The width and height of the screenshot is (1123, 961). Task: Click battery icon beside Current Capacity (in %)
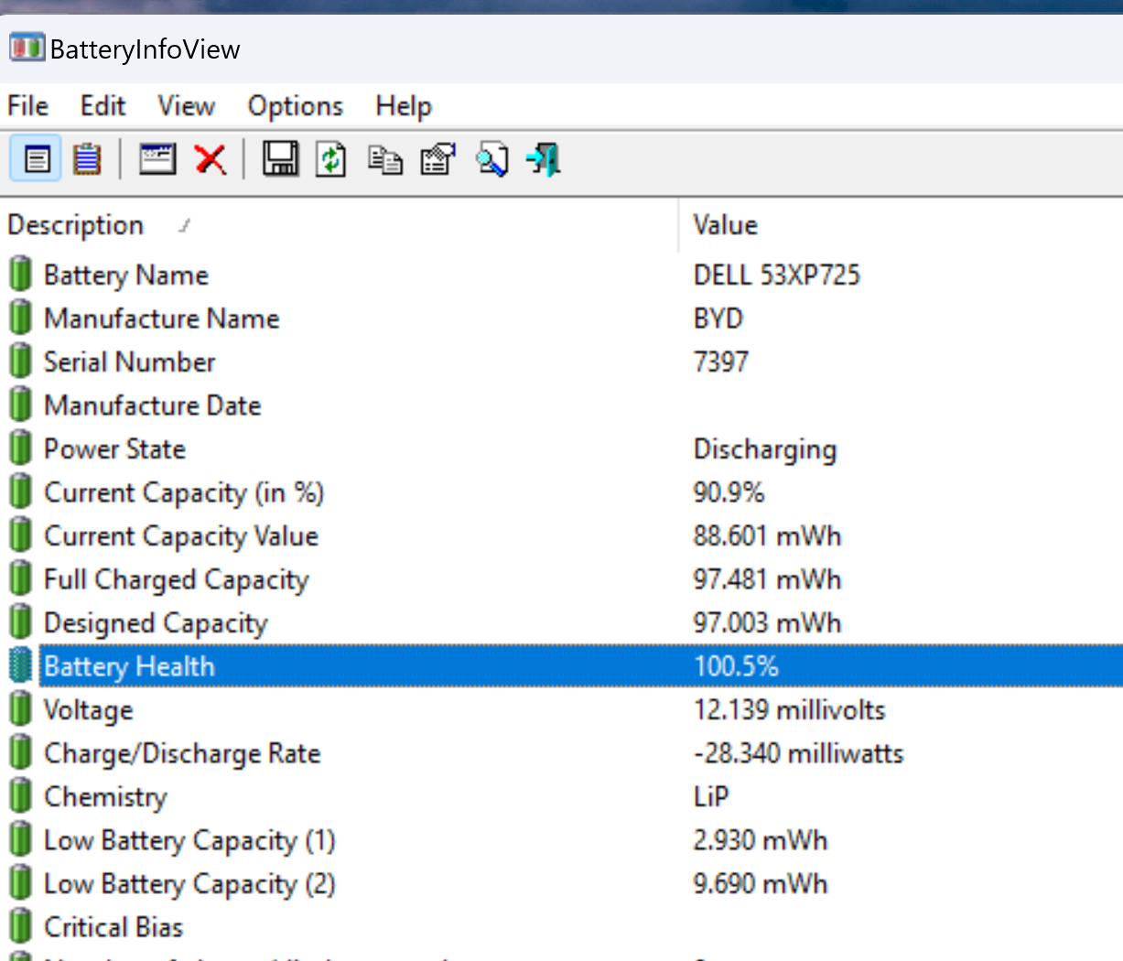coord(20,491)
